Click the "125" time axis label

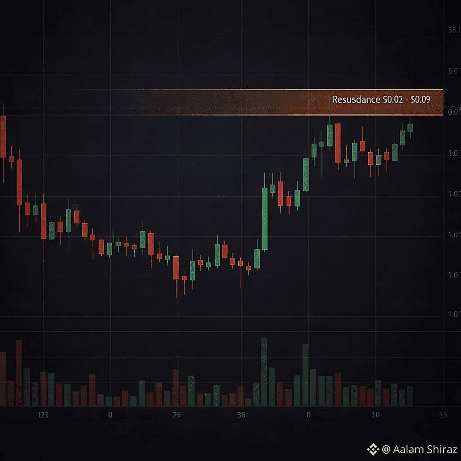point(43,415)
